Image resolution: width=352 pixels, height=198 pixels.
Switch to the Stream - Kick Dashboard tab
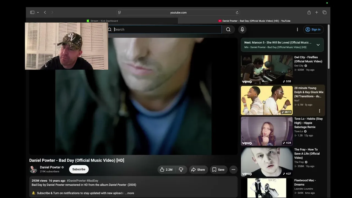click(102, 21)
